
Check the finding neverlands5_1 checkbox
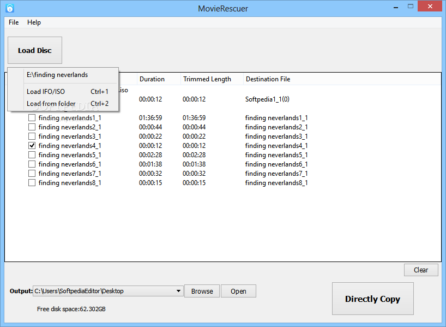(32, 154)
